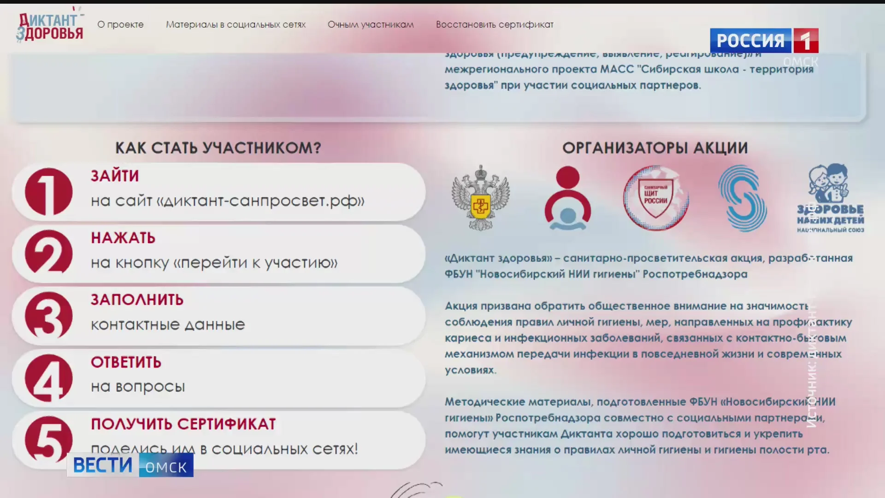The image size is (885, 498).
Task: Click the «диктант-санпросвет.рф» site text
Action: tap(261, 201)
